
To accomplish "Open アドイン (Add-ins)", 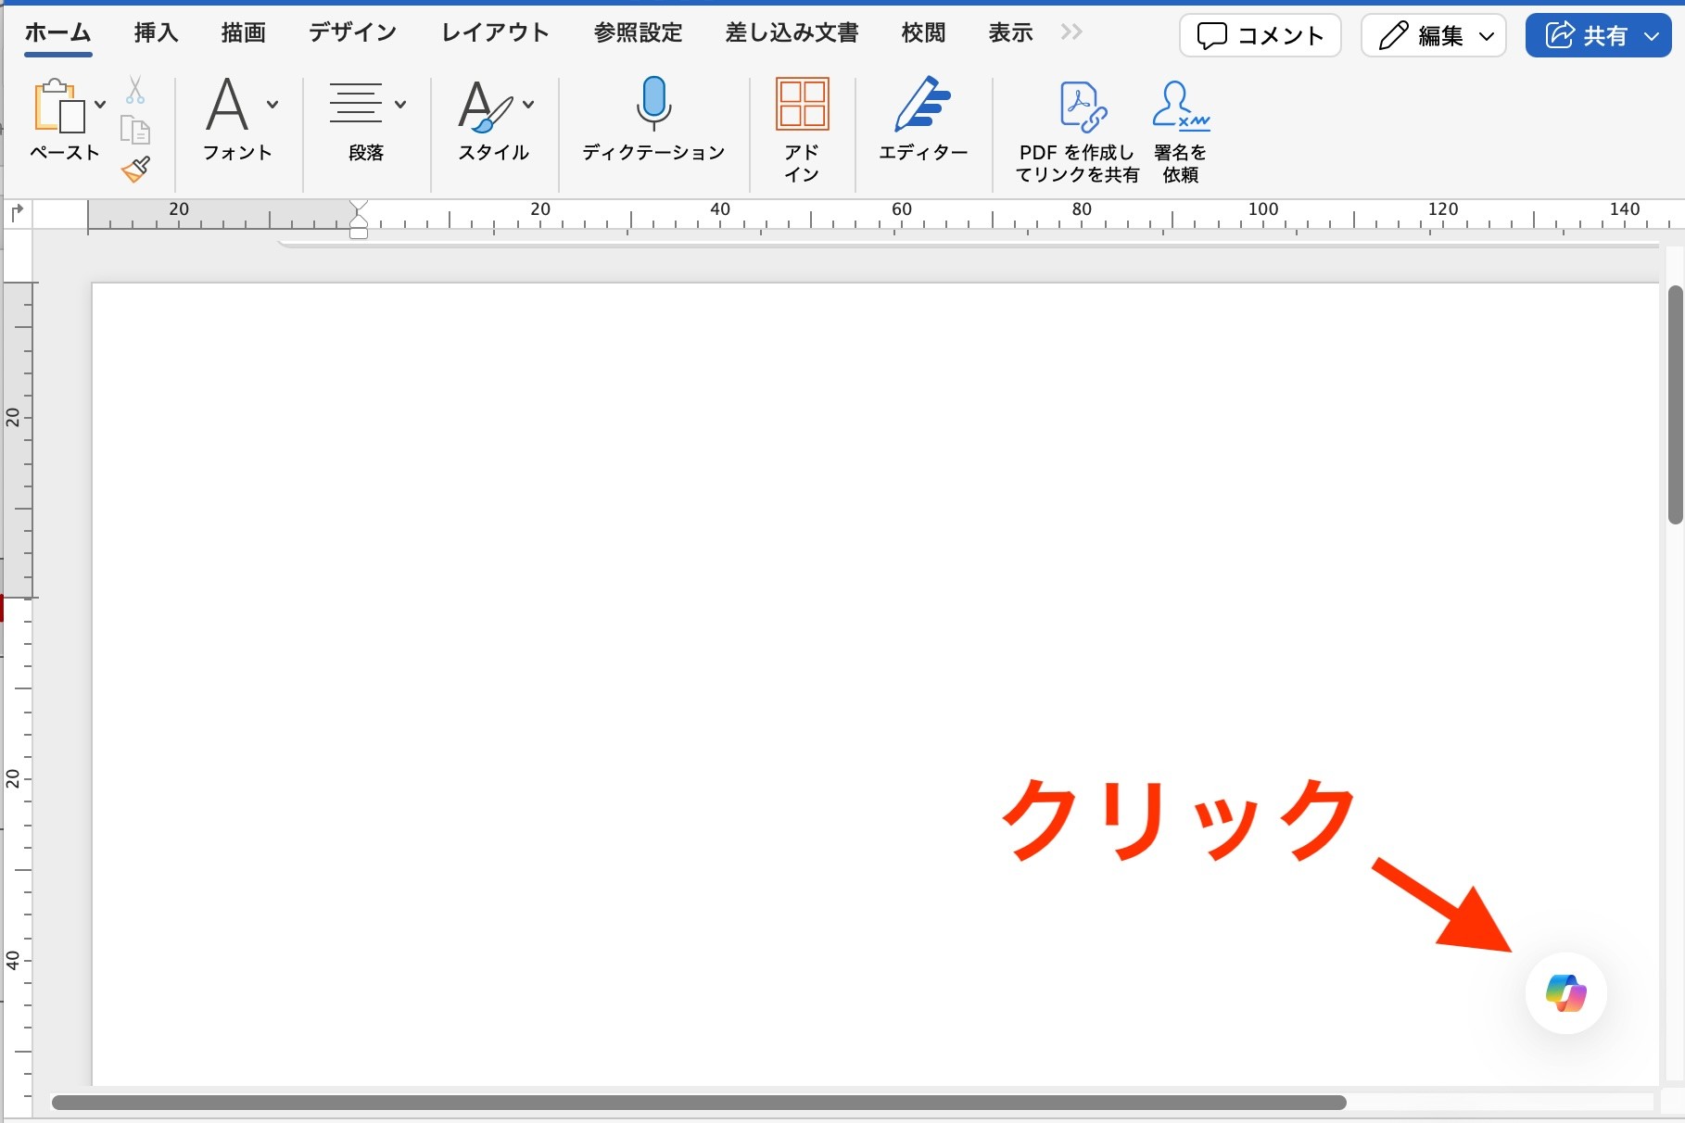I will point(802,130).
